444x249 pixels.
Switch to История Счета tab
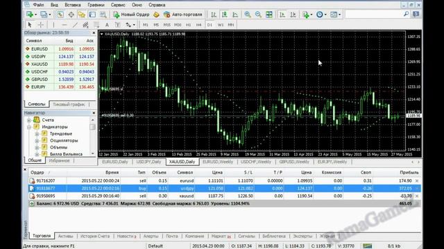pyautogui.click(x=95, y=236)
